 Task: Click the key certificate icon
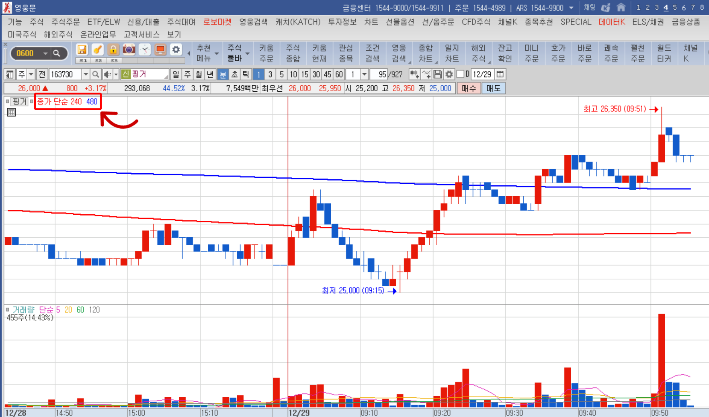click(97, 49)
